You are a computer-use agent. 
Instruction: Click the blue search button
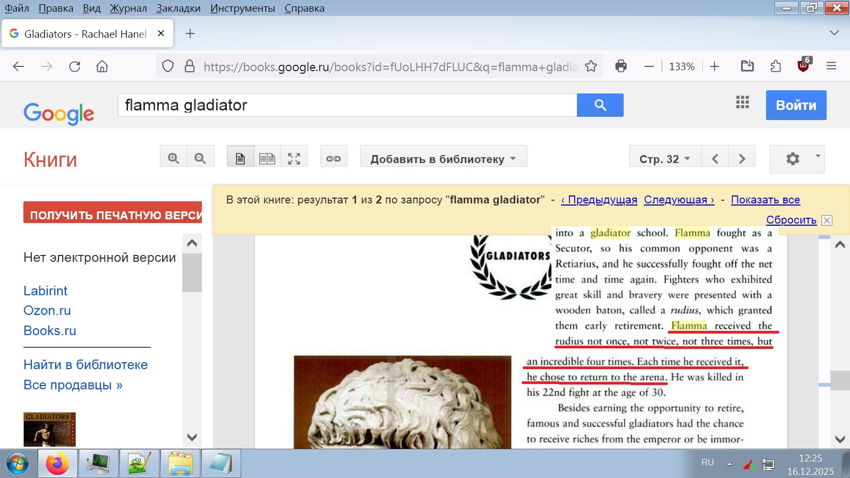pos(600,105)
